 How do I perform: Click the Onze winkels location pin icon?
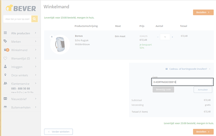(5, 75)
